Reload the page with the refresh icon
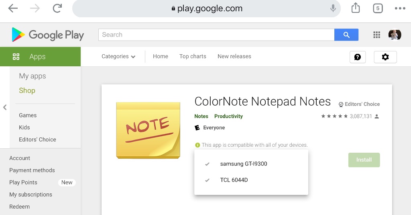The height and width of the screenshot is (215, 411). [x=57, y=8]
